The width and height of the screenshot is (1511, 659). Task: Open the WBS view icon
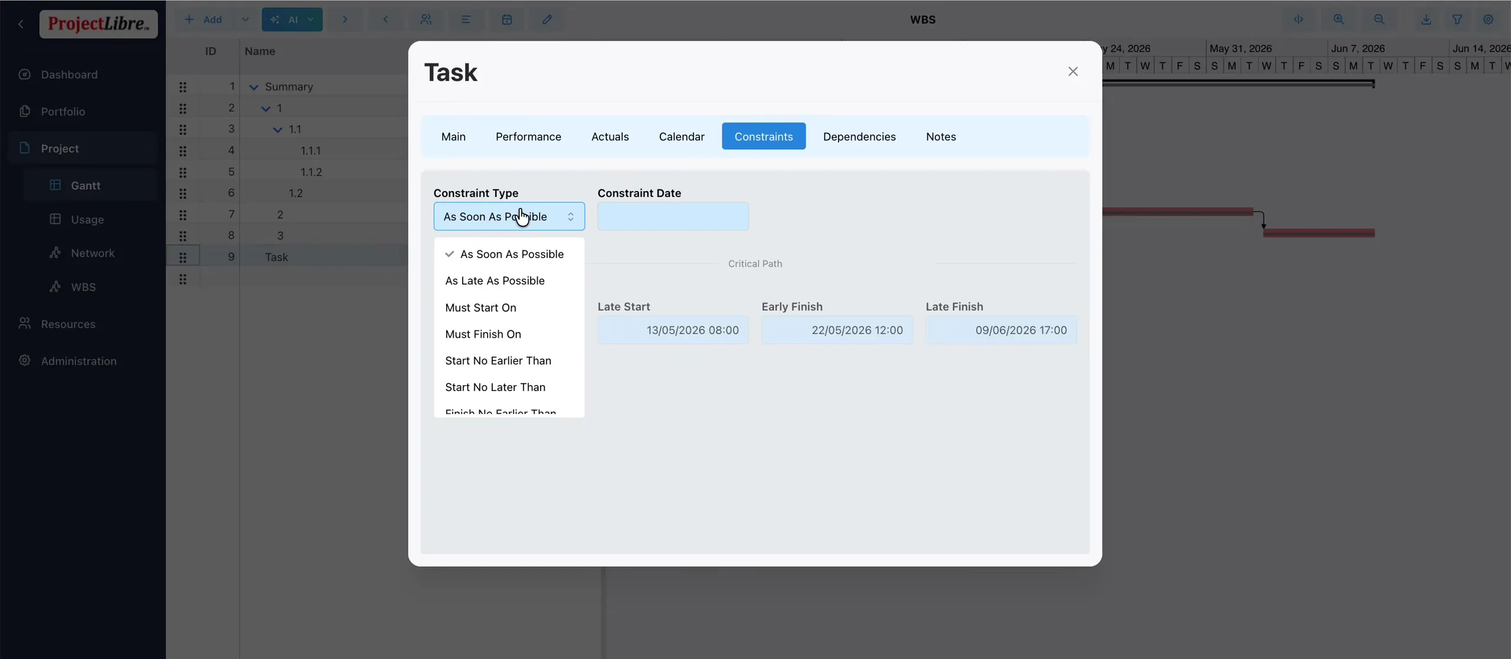tap(55, 286)
